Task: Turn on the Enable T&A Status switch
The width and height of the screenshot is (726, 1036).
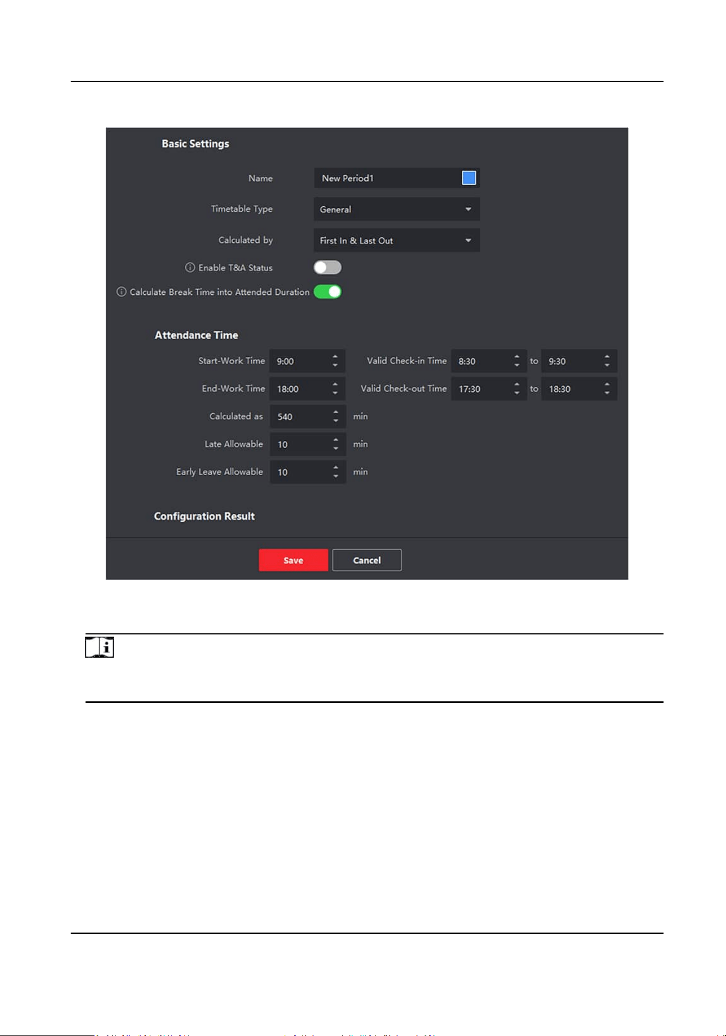Action: coord(327,268)
